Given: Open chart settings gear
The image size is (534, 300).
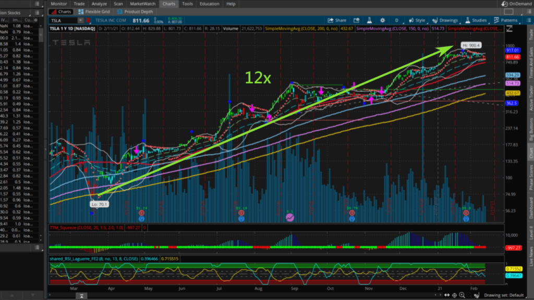Looking at the screenshot, I should pyautogui.click(x=382, y=20).
